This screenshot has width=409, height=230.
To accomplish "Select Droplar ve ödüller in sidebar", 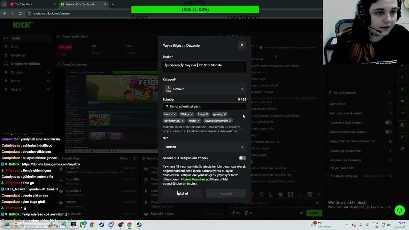I will pyautogui.click(x=27, y=64).
